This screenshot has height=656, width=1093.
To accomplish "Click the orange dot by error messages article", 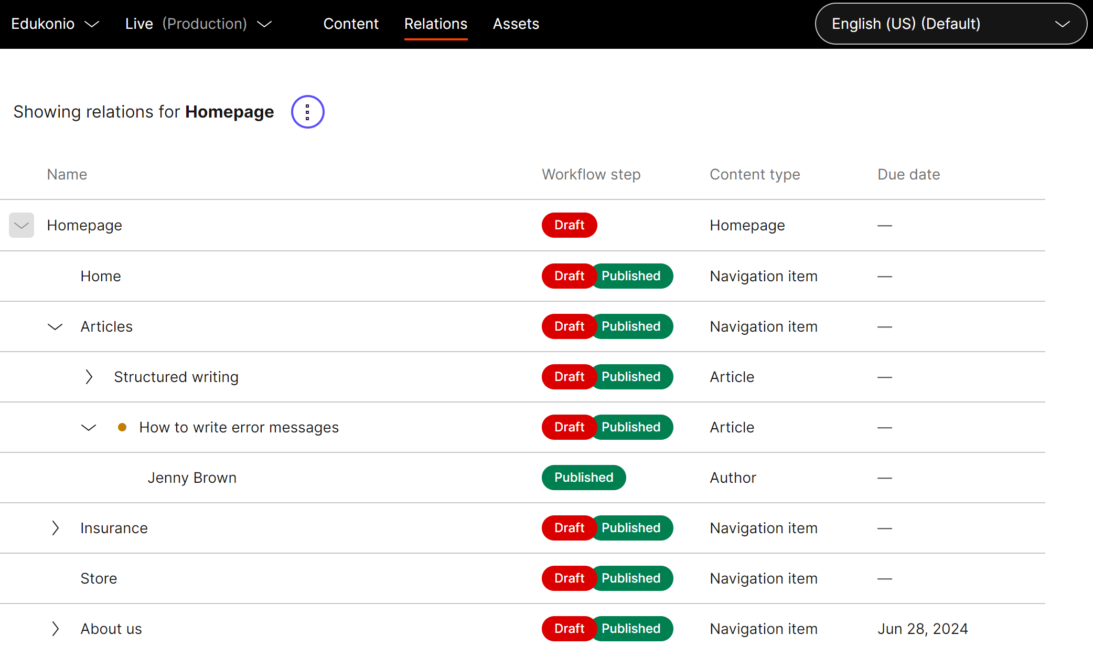I will (122, 427).
